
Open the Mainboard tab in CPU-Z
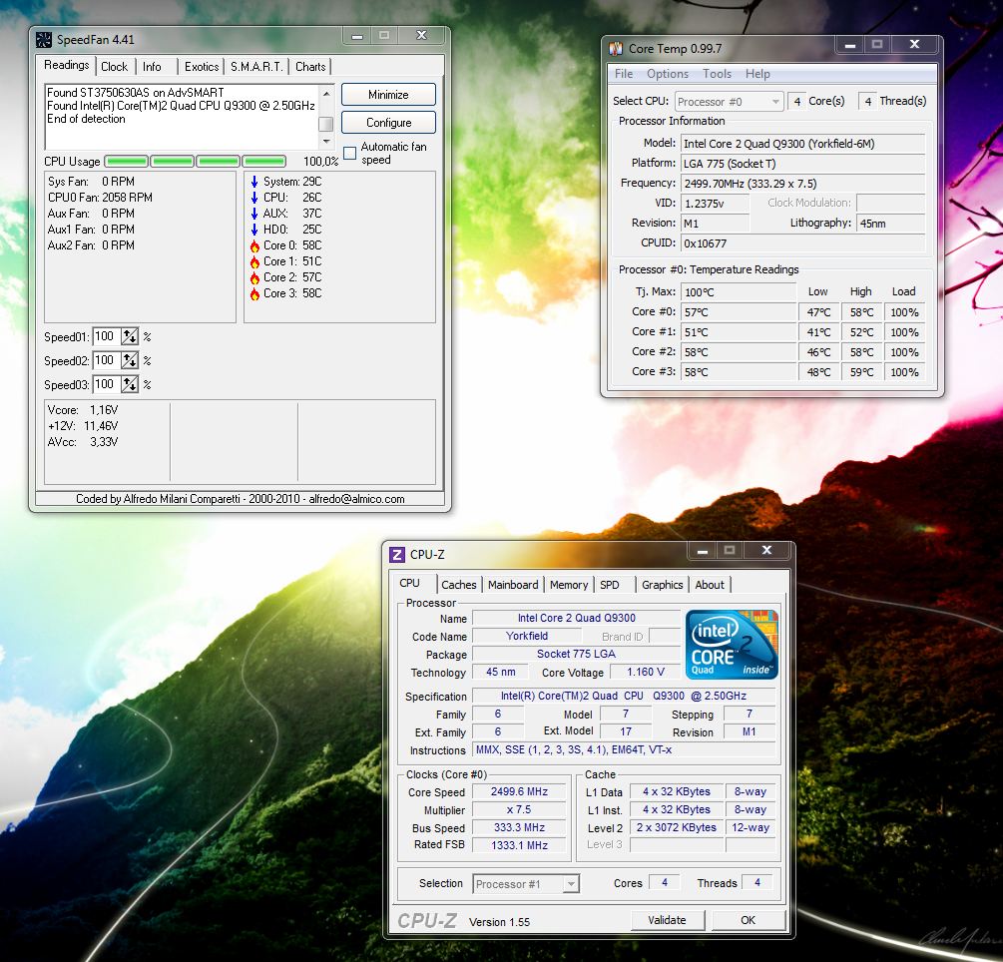pos(513,585)
